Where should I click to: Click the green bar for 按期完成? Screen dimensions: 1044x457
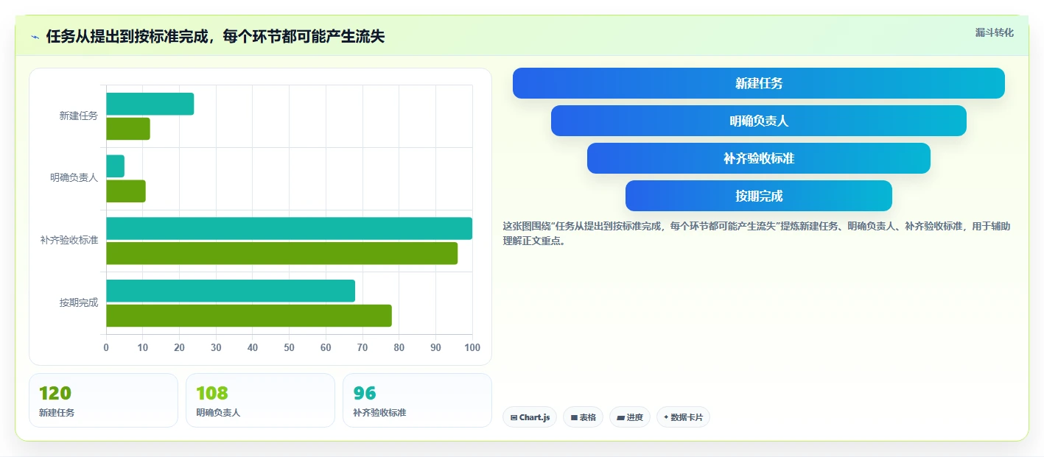[249, 316]
